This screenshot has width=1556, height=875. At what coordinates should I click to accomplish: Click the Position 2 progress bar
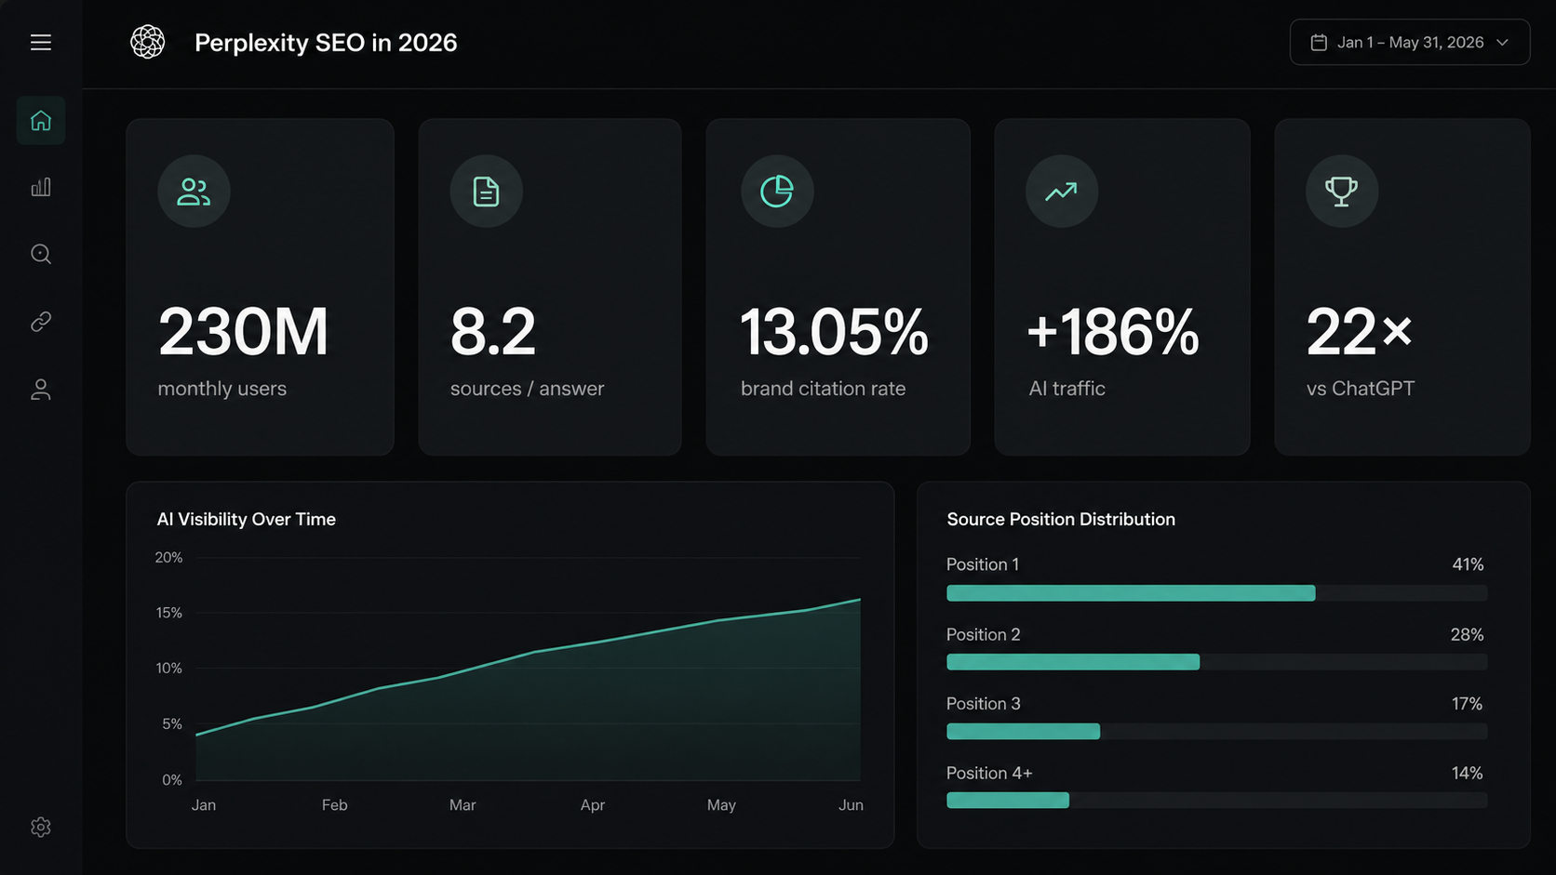click(1216, 662)
